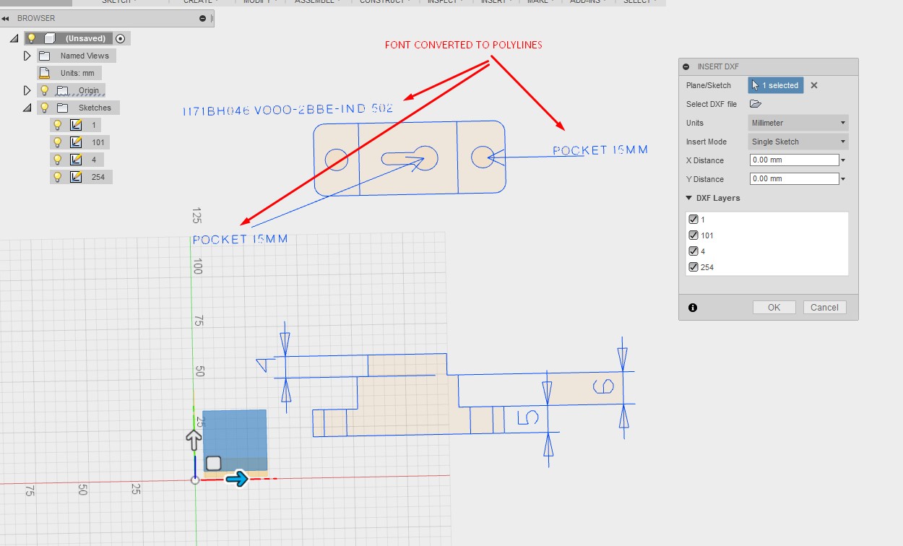Activate the (Unsaved) component target icon
903x546 pixels.
click(x=120, y=38)
